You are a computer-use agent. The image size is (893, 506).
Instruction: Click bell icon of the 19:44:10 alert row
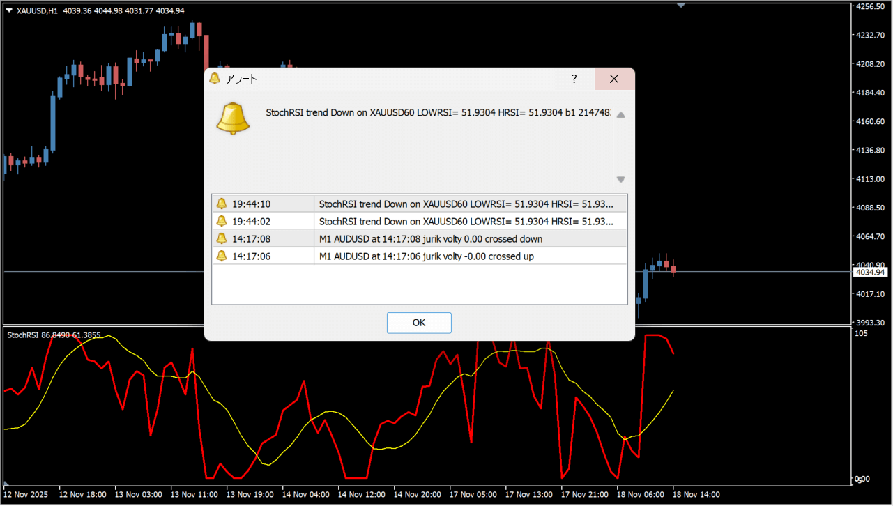click(222, 204)
